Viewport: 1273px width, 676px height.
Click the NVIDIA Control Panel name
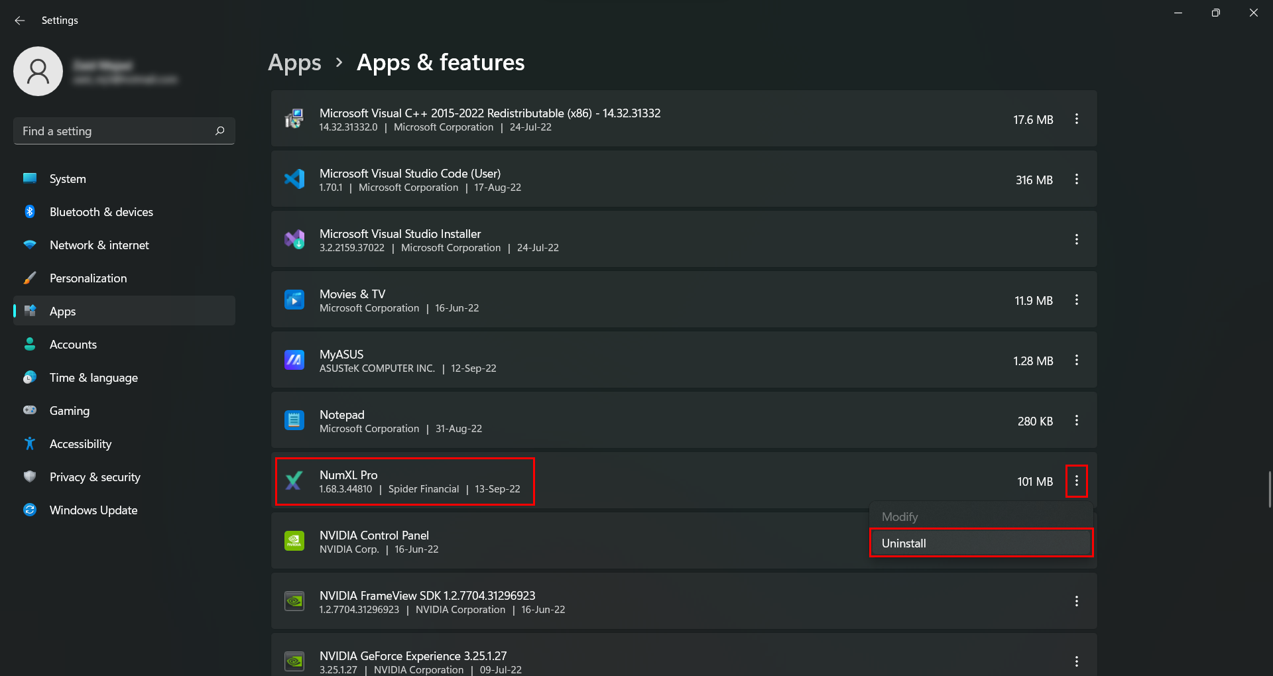374,535
